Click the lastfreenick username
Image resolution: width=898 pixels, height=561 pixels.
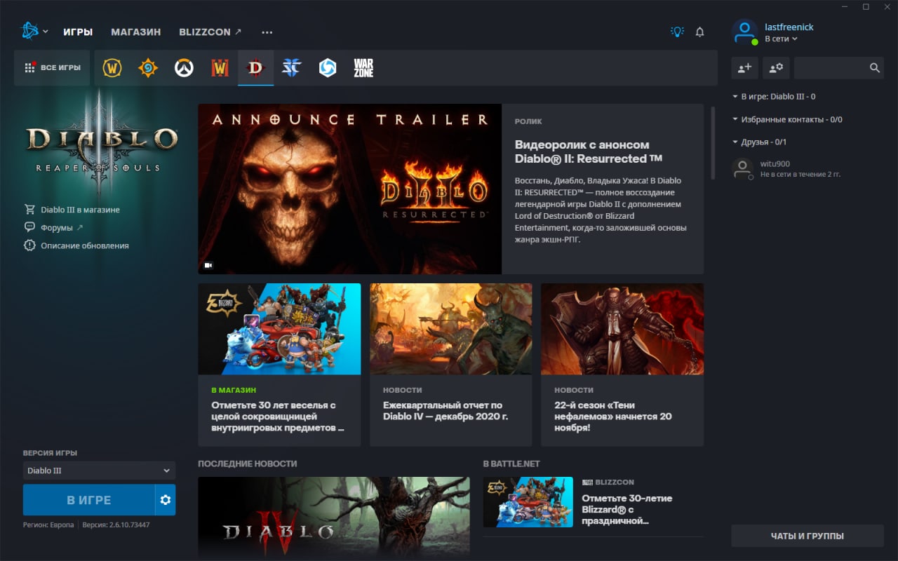click(x=789, y=27)
